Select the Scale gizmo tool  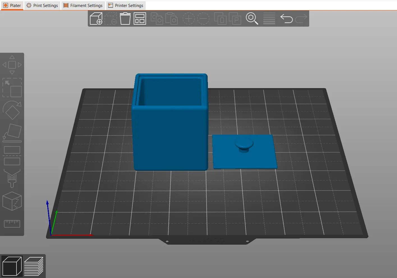point(12,88)
